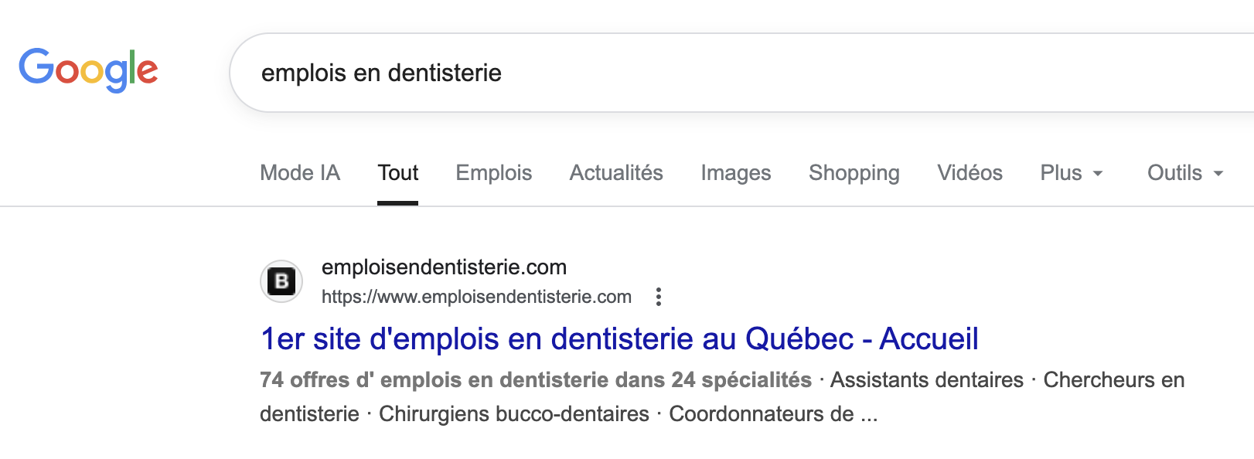Viewport: 1254px width, 459px height.
Task: Switch to the Tout tab
Action: pos(397,172)
